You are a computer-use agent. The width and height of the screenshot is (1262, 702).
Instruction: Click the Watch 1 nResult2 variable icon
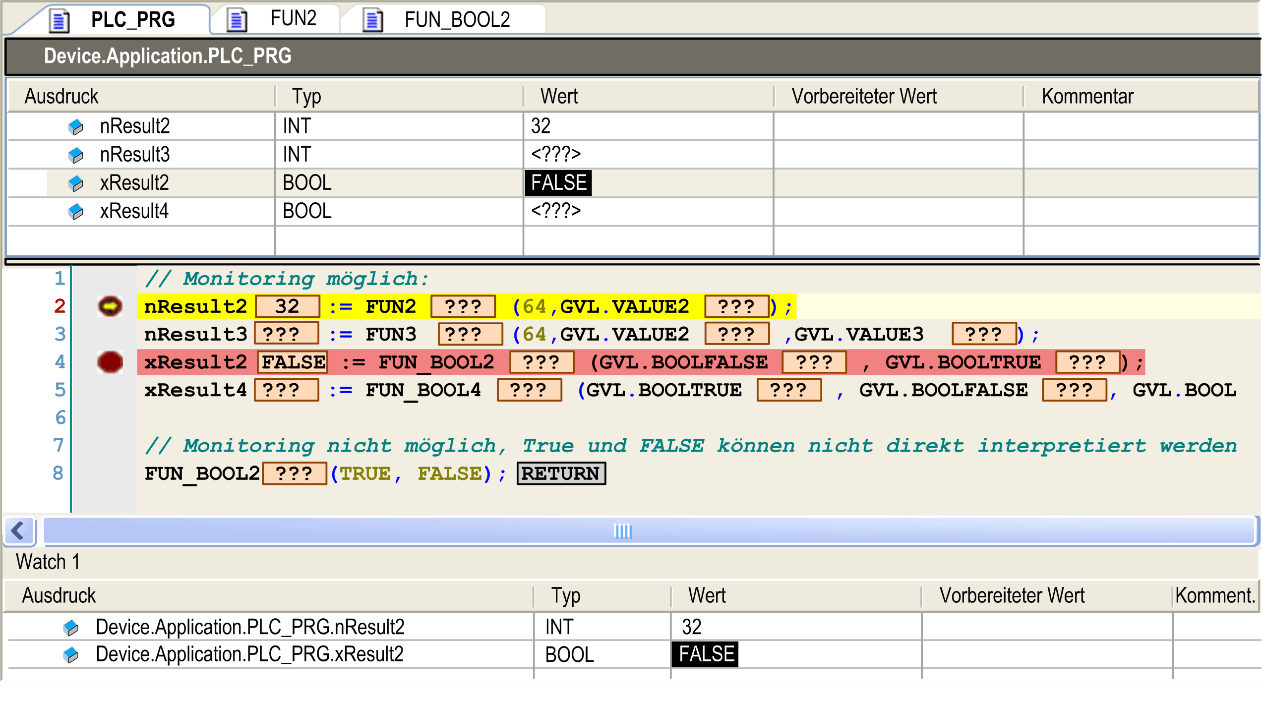pyautogui.click(x=71, y=628)
